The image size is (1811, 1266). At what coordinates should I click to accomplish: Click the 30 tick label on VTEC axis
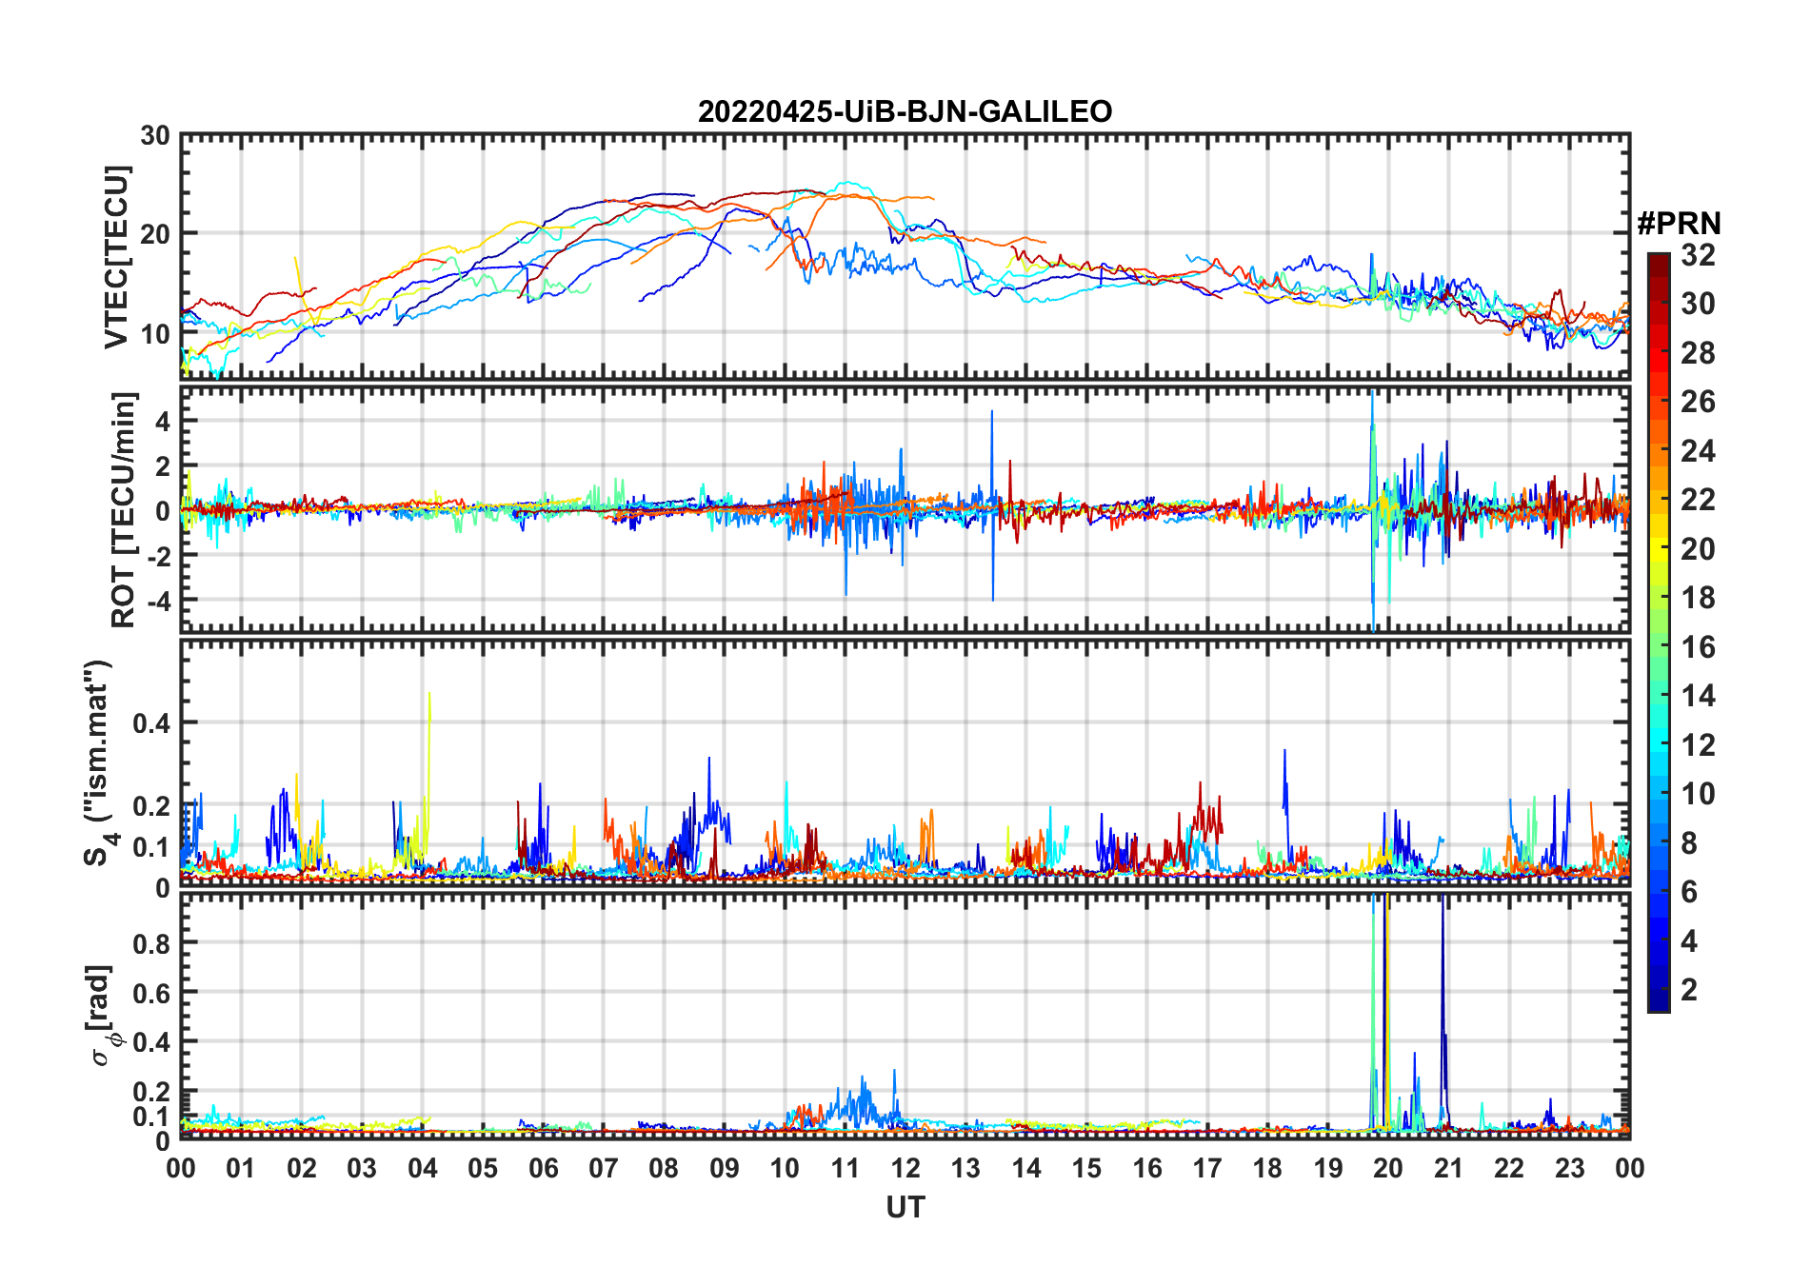coord(155,136)
